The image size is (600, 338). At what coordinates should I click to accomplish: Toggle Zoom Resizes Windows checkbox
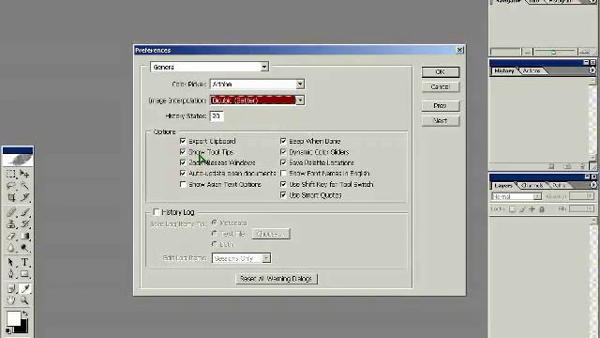(x=183, y=162)
